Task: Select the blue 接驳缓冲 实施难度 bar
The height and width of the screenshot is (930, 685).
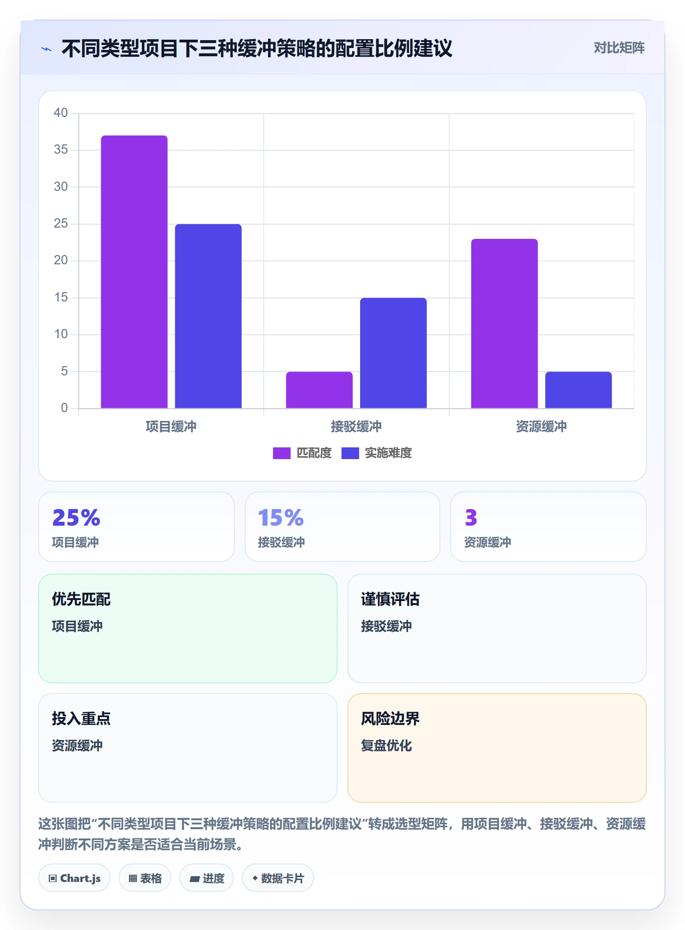Action: (x=393, y=353)
